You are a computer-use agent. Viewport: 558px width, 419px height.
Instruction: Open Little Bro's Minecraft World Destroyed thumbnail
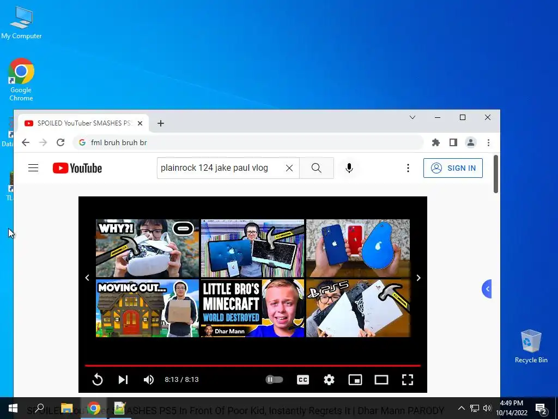(253, 308)
